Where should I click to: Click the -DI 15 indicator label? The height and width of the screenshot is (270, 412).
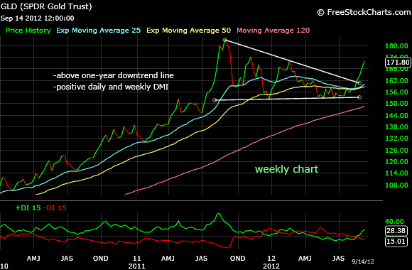(55, 208)
